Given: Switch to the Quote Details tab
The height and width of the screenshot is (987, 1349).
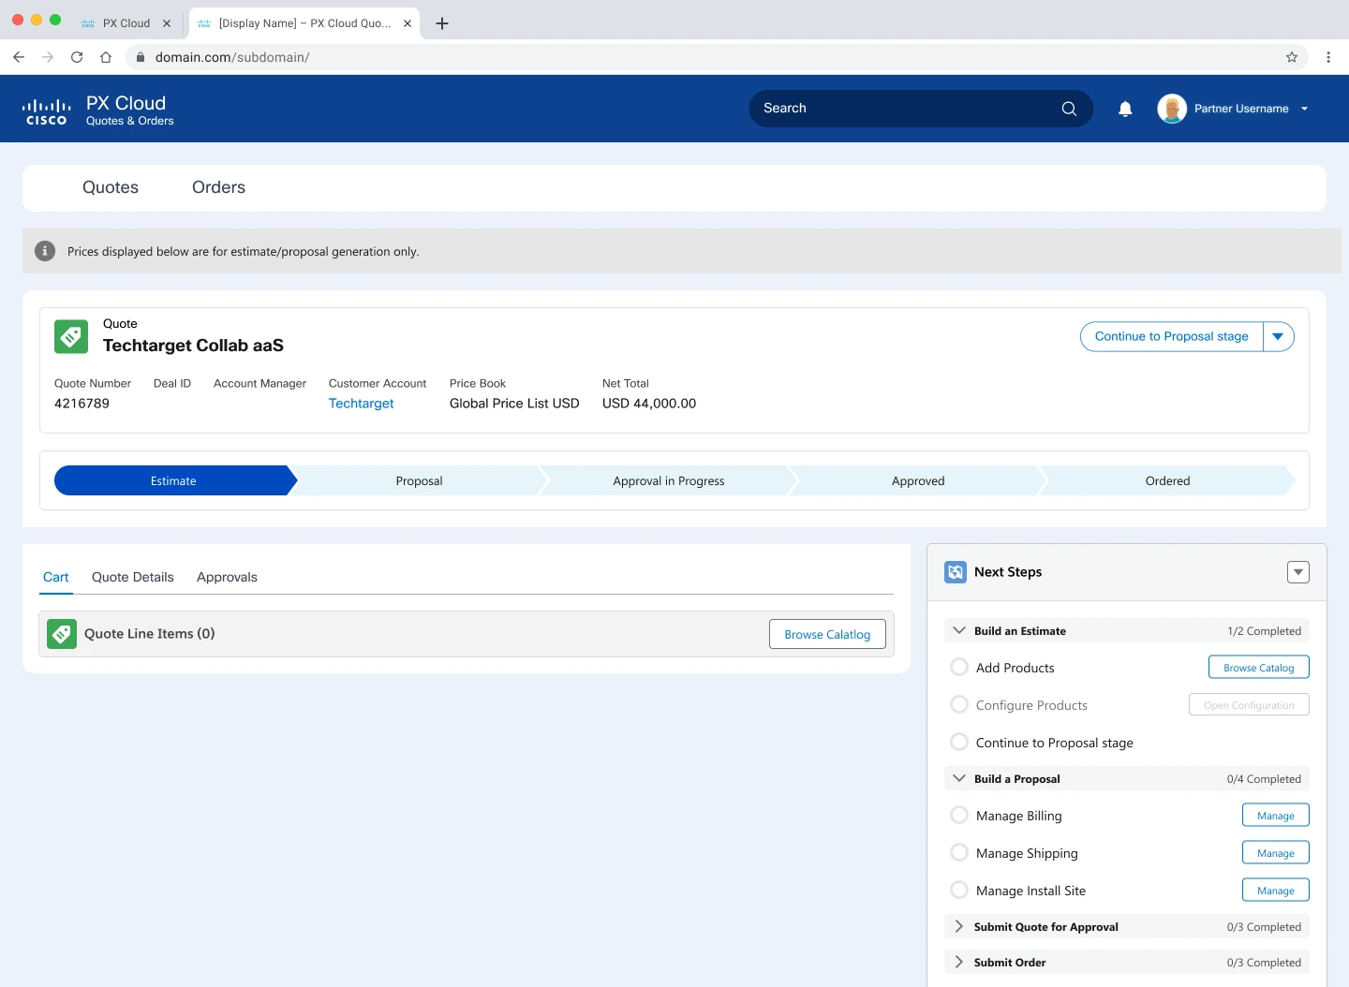Looking at the screenshot, I should coord(133,577).
